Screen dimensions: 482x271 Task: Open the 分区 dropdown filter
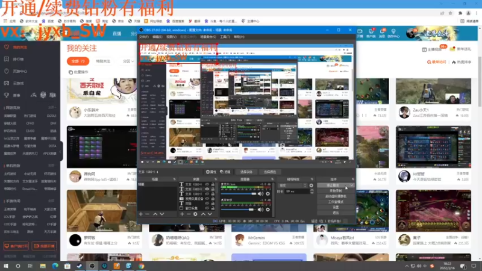[128, 61]
